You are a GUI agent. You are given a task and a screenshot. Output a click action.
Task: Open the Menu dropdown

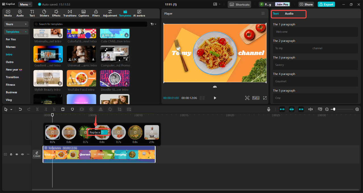pyautogui.click(x=25, y=4)
